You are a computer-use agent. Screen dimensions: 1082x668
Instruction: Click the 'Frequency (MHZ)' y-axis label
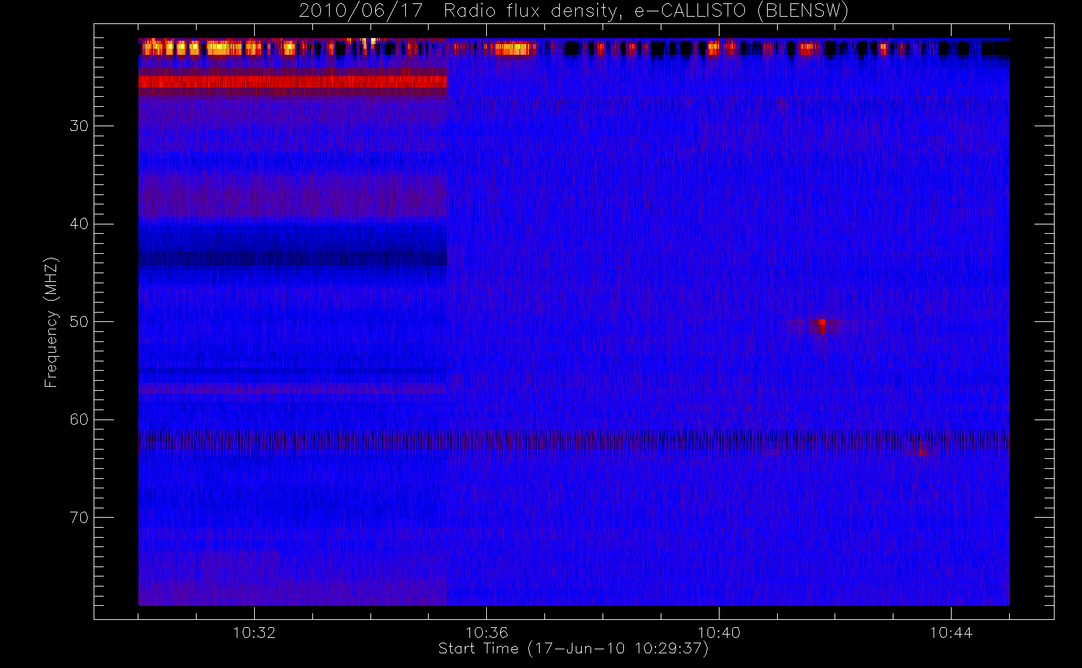click(51, 322)
